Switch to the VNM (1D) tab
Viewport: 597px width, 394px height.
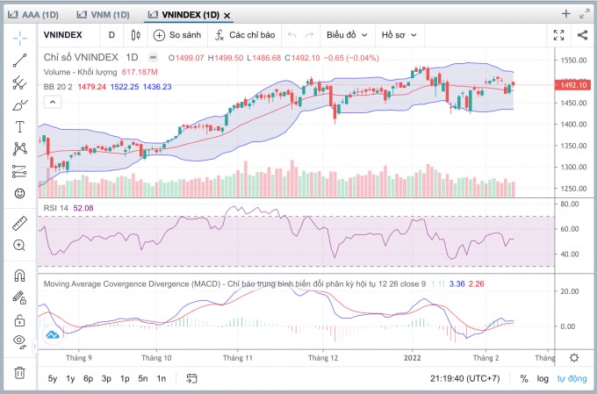click(x=104, y=15)
